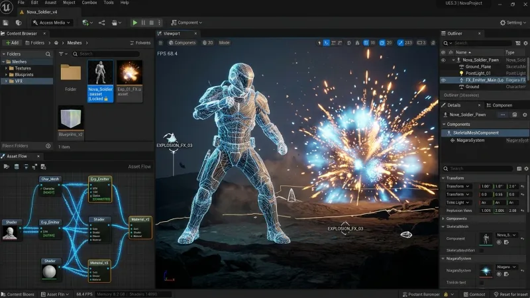
Task: Select the Nova_Soldier locked asset thumbnail
Action: tap(101, 81)
